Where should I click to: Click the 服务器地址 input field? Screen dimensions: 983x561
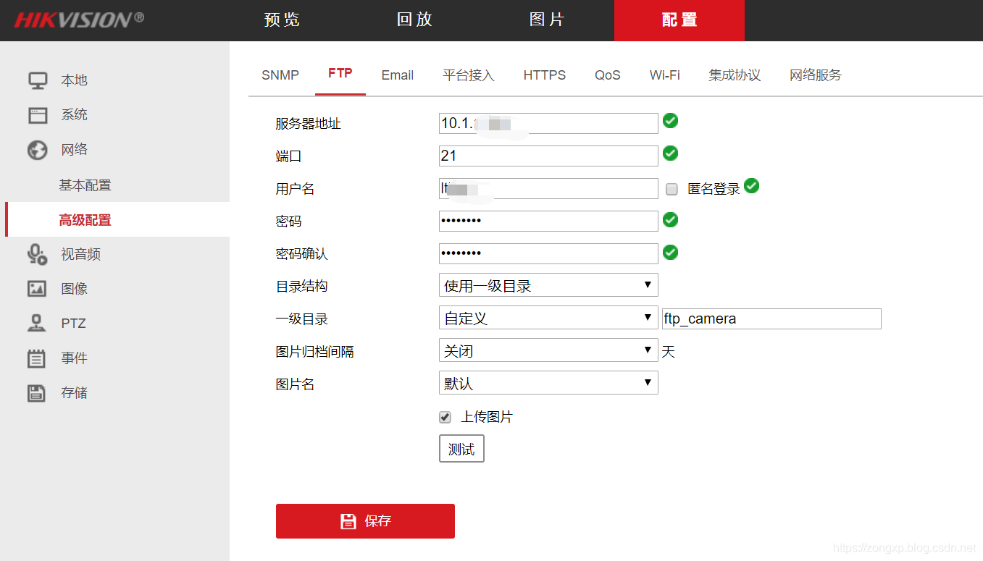click(548, 123)
